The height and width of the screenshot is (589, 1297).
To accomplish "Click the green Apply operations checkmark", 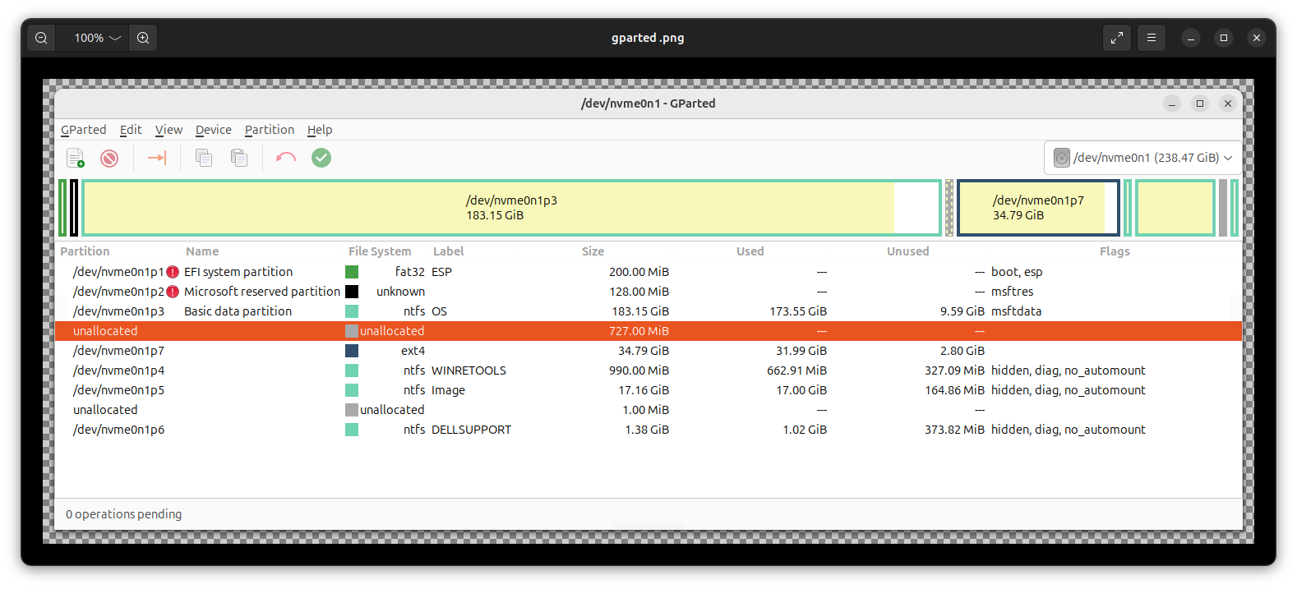I will click(321, 158).
